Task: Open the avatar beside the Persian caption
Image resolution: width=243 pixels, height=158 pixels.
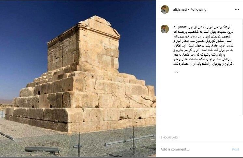Action: [x=165, y=29]
